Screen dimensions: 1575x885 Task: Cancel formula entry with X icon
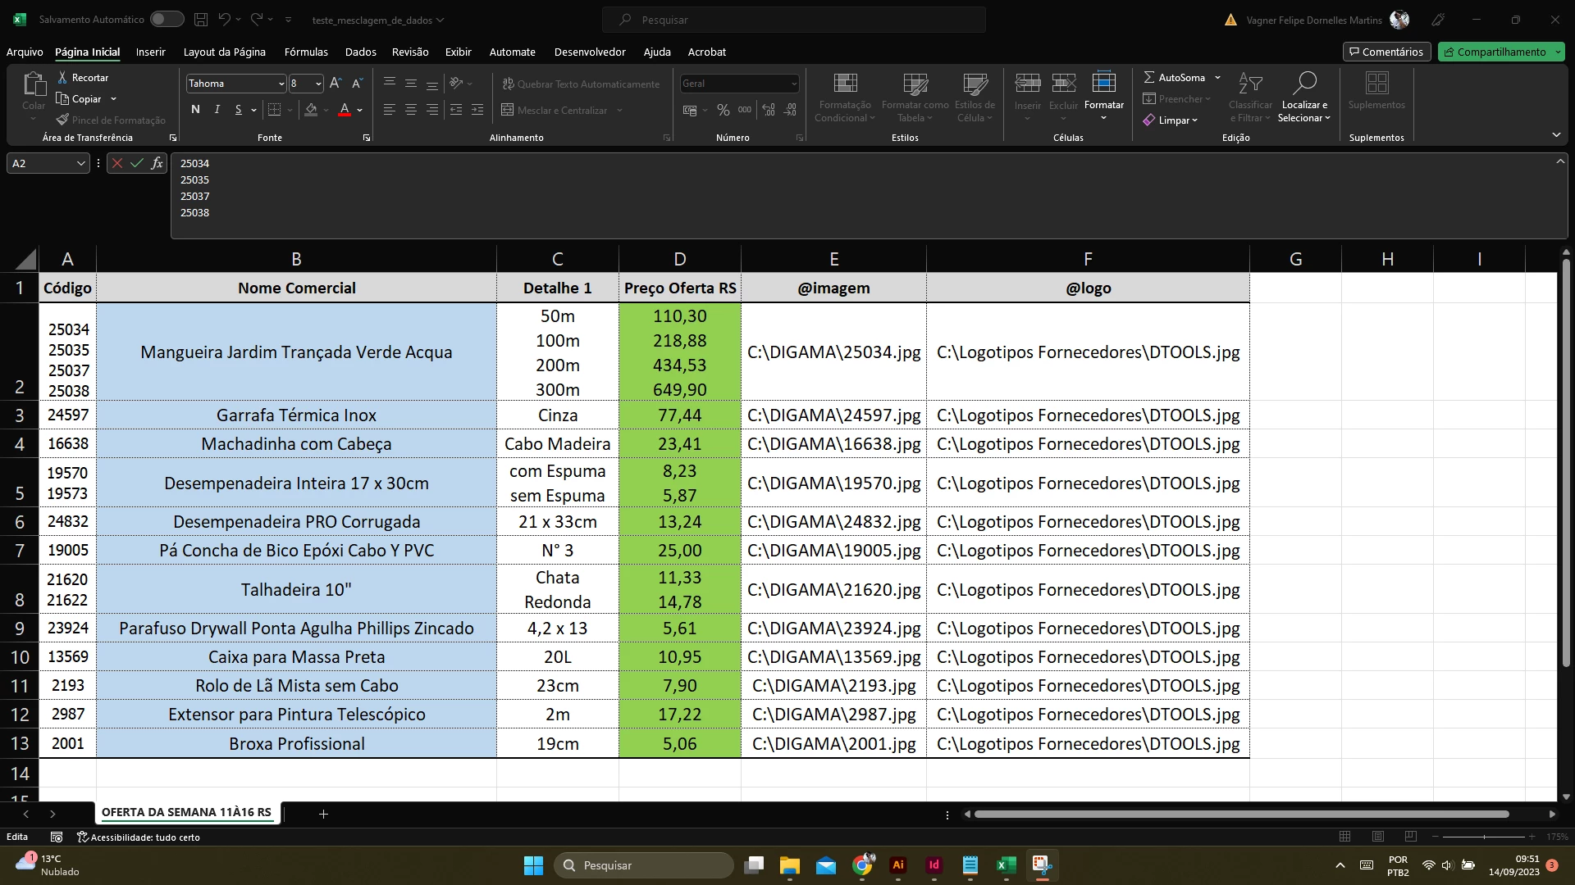(117, 163)
